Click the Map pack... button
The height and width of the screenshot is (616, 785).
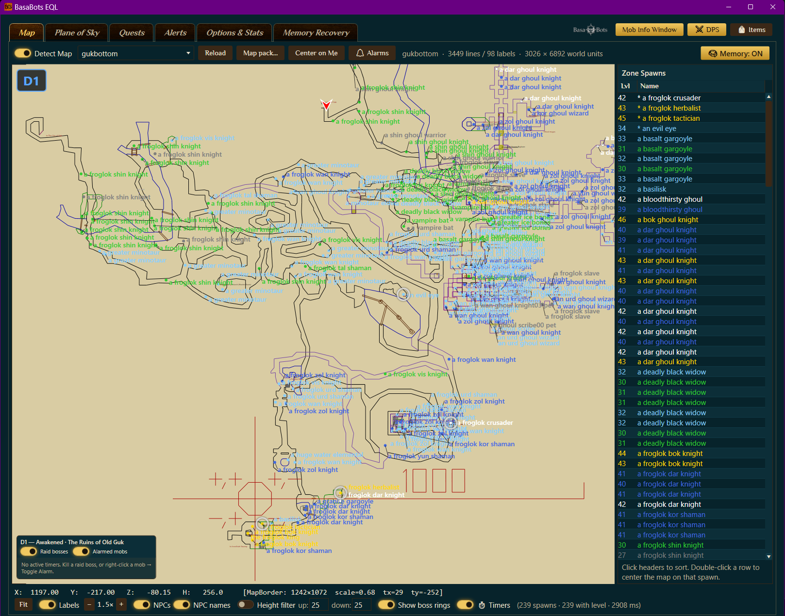[x=260, y=53]
